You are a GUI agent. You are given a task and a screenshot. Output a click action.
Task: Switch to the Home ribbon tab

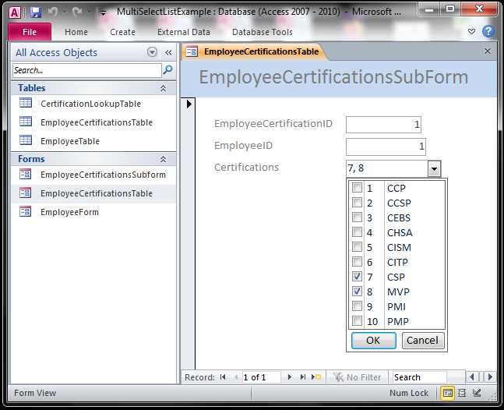(x=76, y=32)
